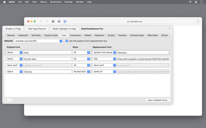Screen dimensions: 206x128
Task: Open the File menu
Action: (x=20, y=2)
